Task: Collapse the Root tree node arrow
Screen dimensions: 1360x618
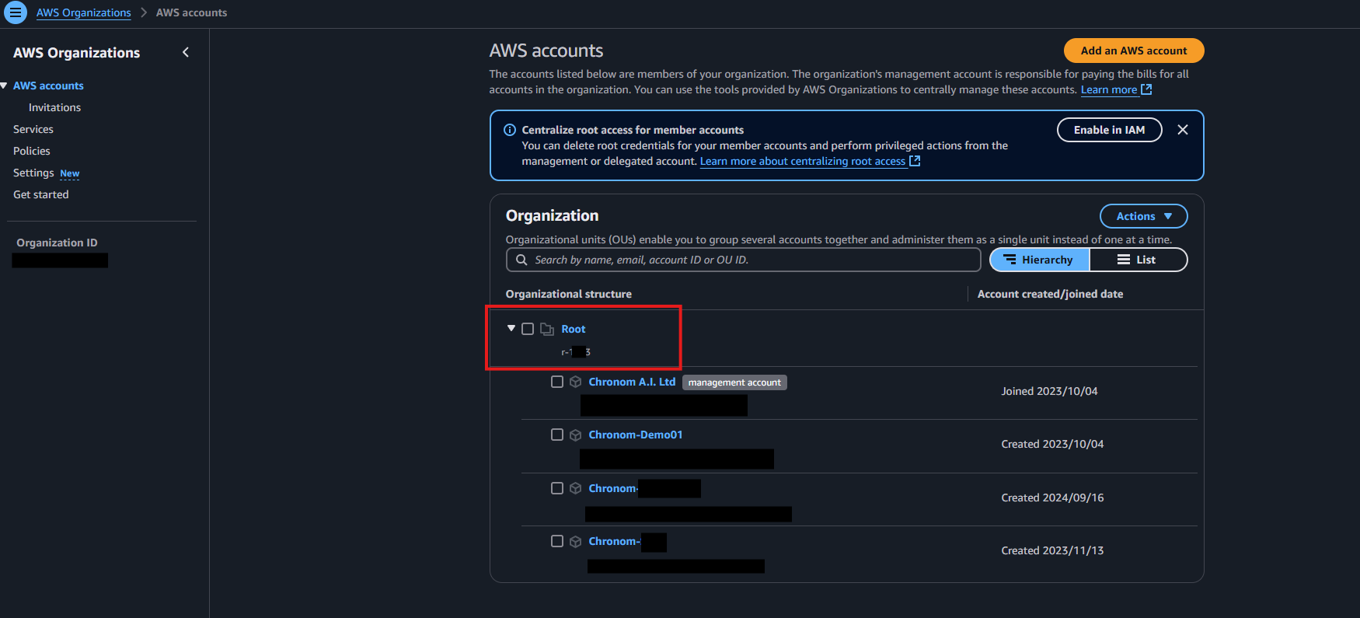Action: (x=511, y=329)
